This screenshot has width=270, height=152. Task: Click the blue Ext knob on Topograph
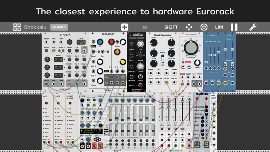click(x=100, y=42)
